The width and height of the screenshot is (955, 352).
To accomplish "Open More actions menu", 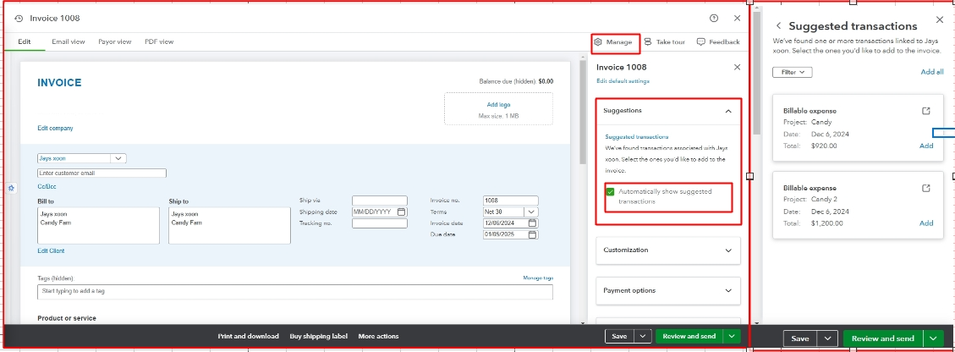I will (x=378, y=336).
